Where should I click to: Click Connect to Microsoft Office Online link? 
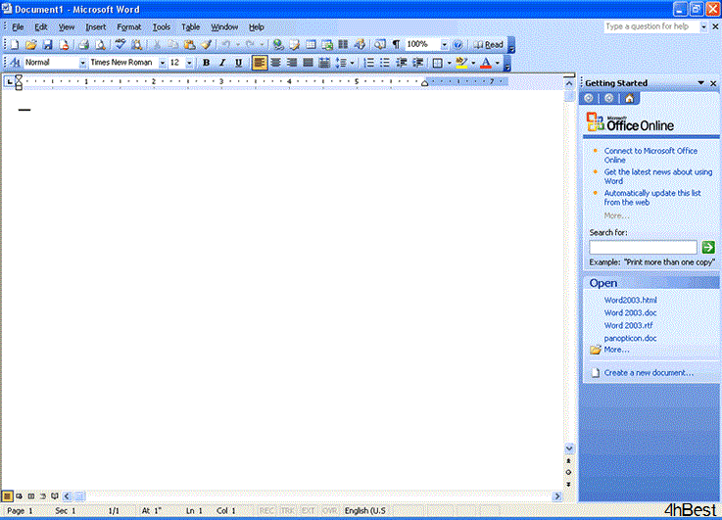650,155
